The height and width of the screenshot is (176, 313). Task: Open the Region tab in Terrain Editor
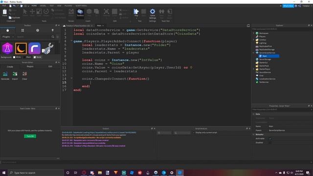30,66
